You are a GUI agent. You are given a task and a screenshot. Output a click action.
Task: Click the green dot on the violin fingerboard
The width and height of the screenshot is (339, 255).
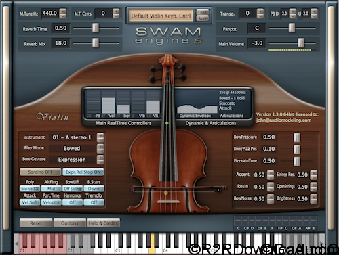coord(167,123)
